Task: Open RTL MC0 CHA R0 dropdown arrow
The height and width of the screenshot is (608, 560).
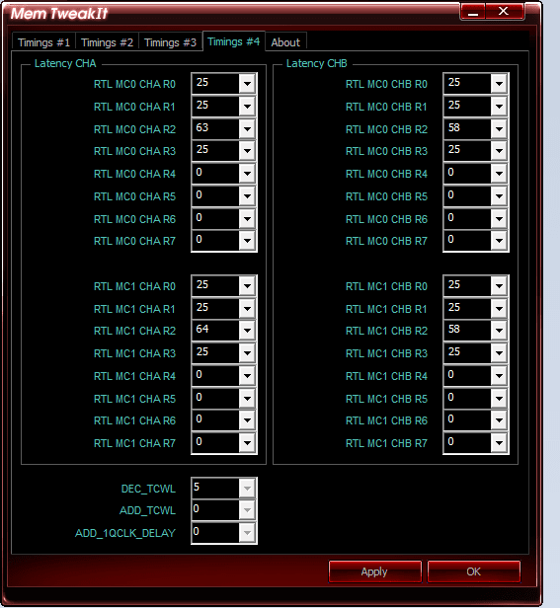Action: (247, 83)
